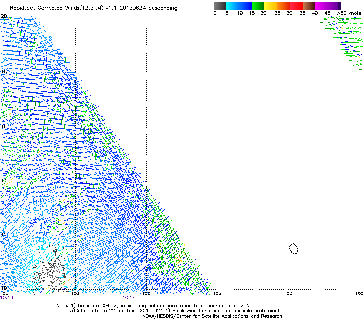Click note "Data buffer is 22 hrs"
The height and width of the screenshot is (319, 363).
click(99, 311)
